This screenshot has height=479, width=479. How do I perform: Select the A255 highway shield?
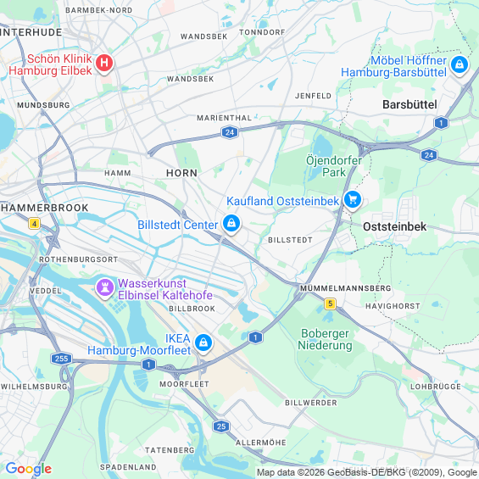point(61,359)
